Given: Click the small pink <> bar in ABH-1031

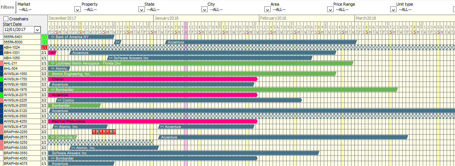Looking at the screenshot, I should [52, 53].
